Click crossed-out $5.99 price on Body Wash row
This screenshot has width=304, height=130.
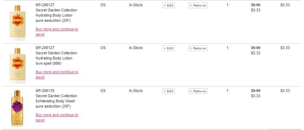256,91
